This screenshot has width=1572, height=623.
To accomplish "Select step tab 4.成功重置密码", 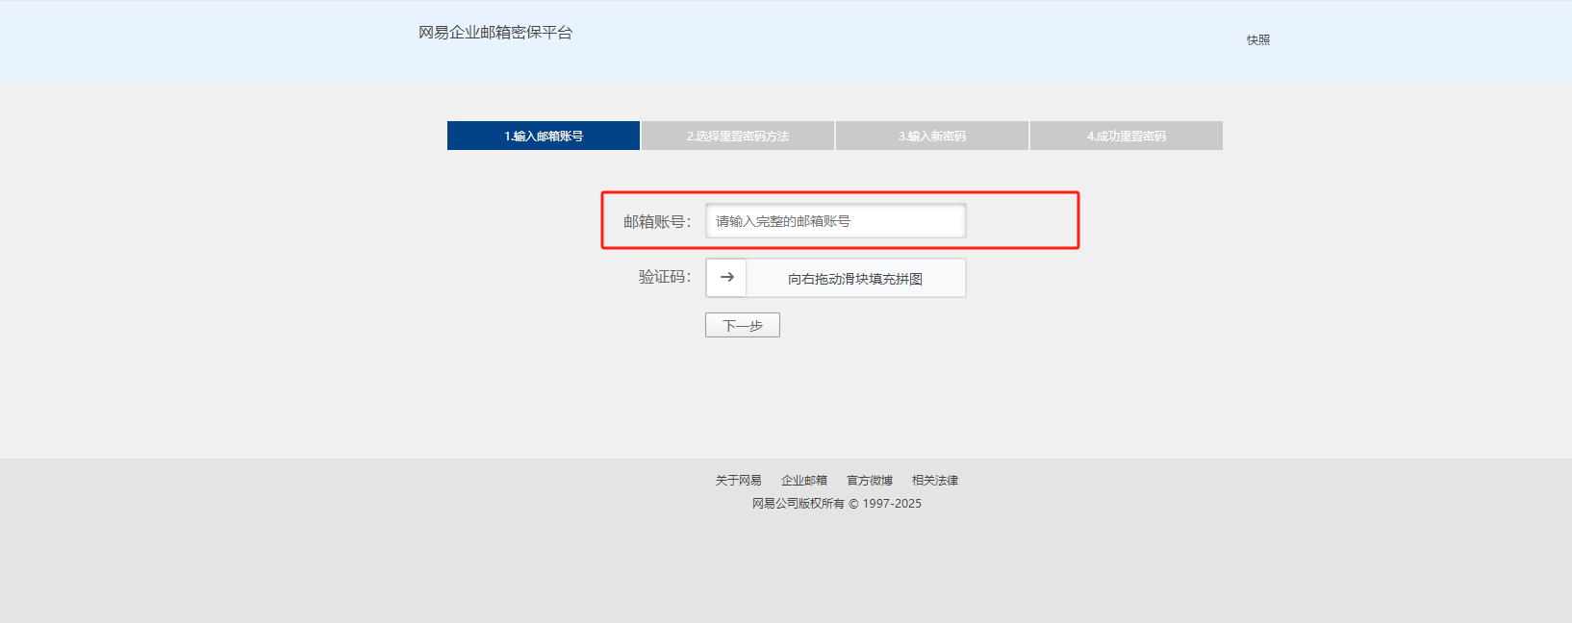I will coord(1127,136).
